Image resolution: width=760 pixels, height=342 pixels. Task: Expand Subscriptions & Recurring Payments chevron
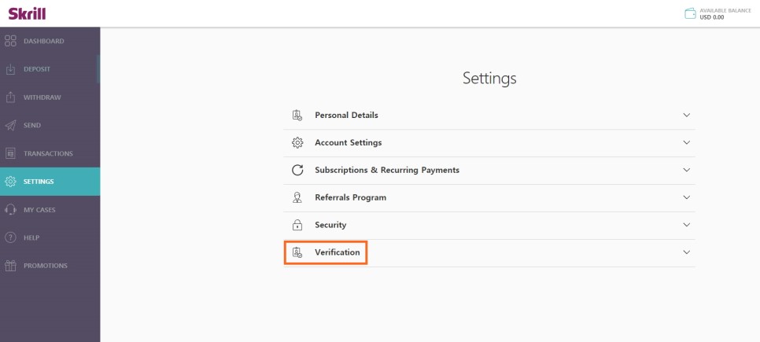coord(686,170)
